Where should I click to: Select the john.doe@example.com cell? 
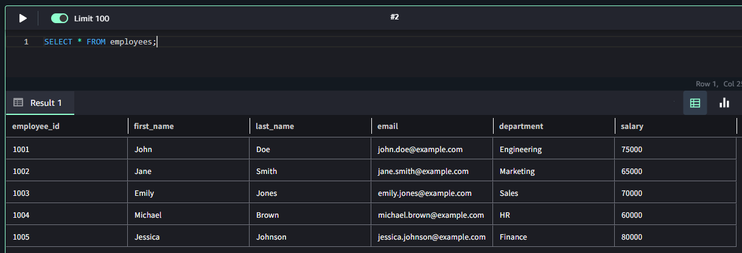click(420, 149)
